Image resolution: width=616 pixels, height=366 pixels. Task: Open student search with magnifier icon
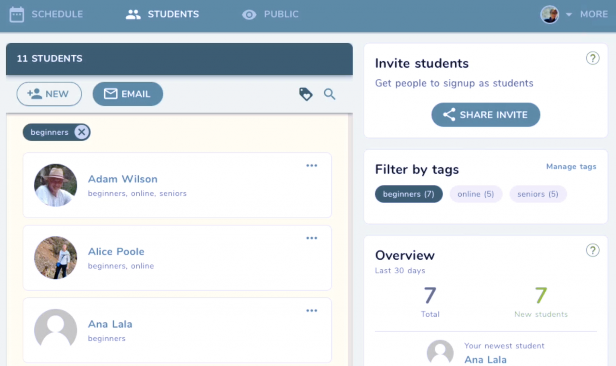coord(329,94)
